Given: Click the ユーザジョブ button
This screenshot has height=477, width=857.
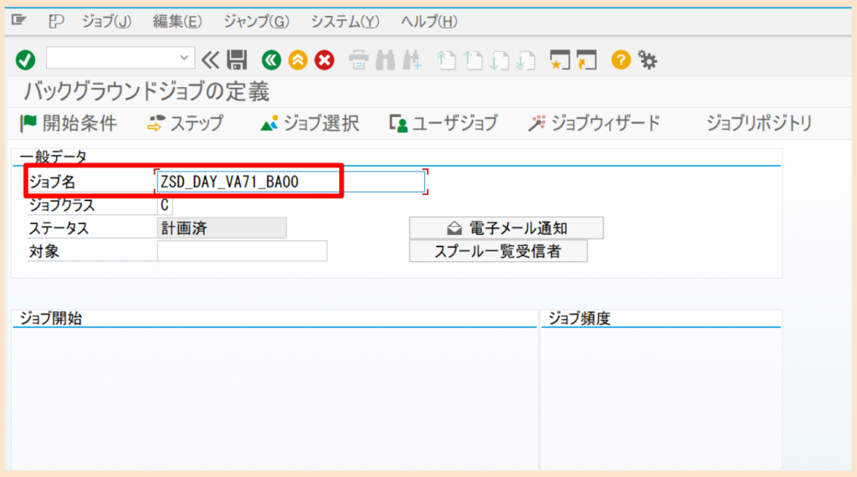Looking at the screenshot, I should pos(444,124).
